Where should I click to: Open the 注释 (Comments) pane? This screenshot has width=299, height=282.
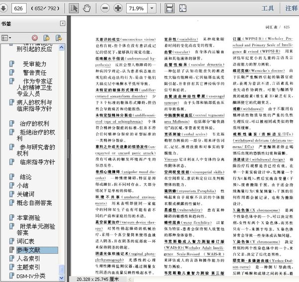[x=292, y=8]
